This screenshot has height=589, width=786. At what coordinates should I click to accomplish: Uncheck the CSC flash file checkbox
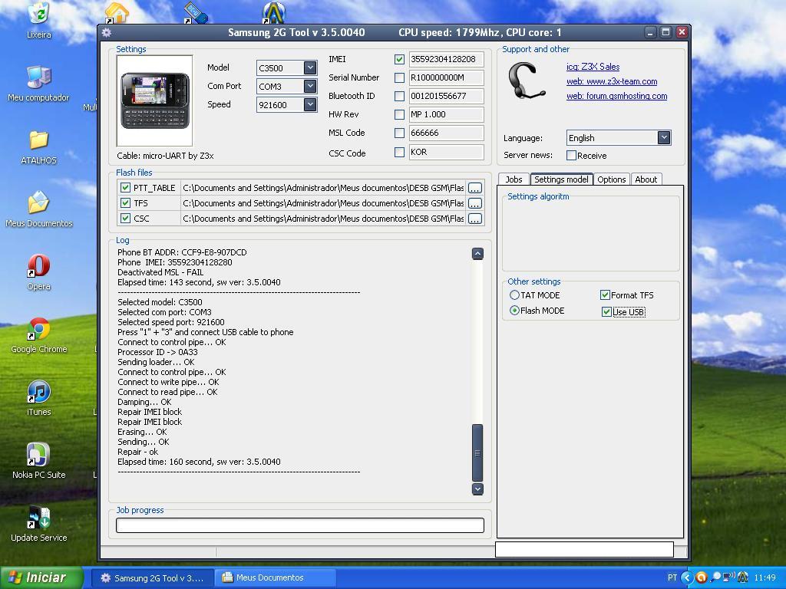pos(125,219)
